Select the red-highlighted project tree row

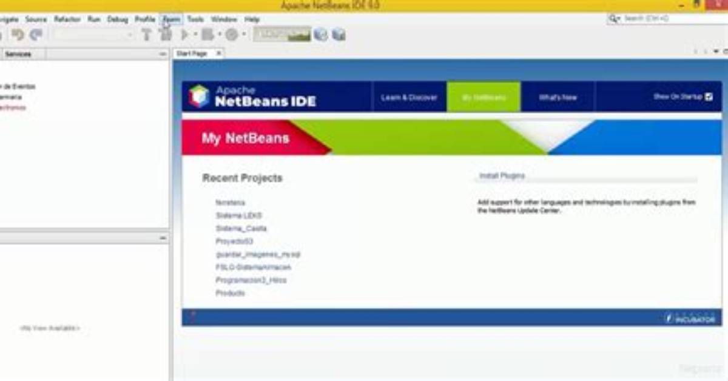(13, 107)
